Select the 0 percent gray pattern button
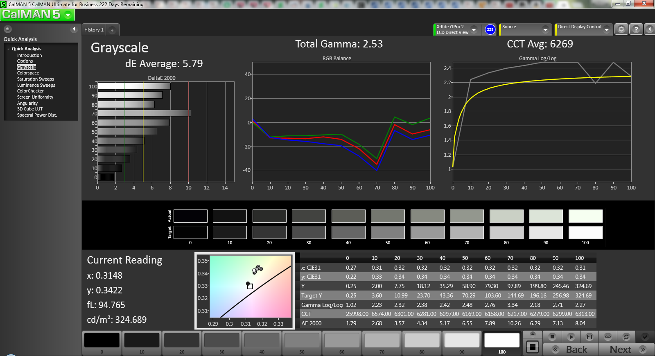This screenshot has width=655, height=356. point(102,343)
